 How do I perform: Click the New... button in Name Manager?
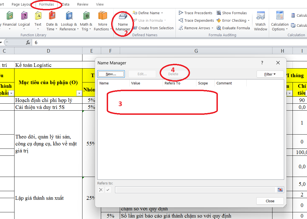(x=111, y=74)
